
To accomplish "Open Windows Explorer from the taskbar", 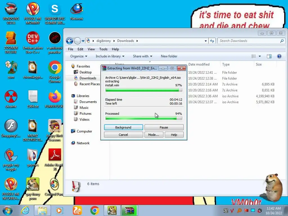I will coord(42,210).
